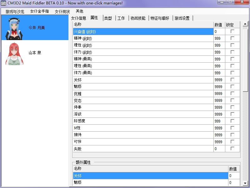Select 魅惑 row in 额外属性 list
The width and height of the screenshot is (250, 188).
click(x=151, y=182)
